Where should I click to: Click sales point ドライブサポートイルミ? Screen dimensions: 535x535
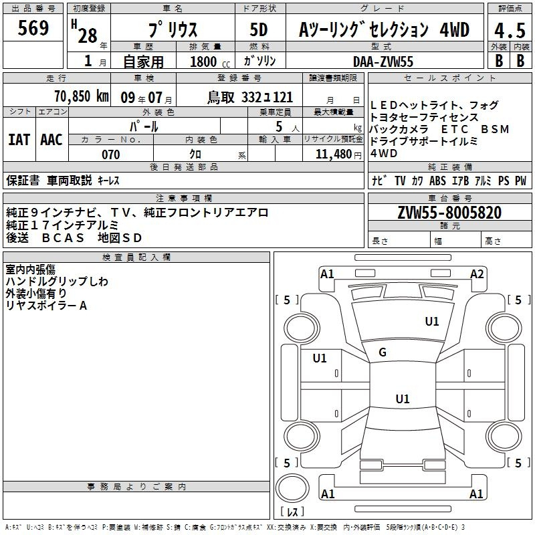[423, 141]
